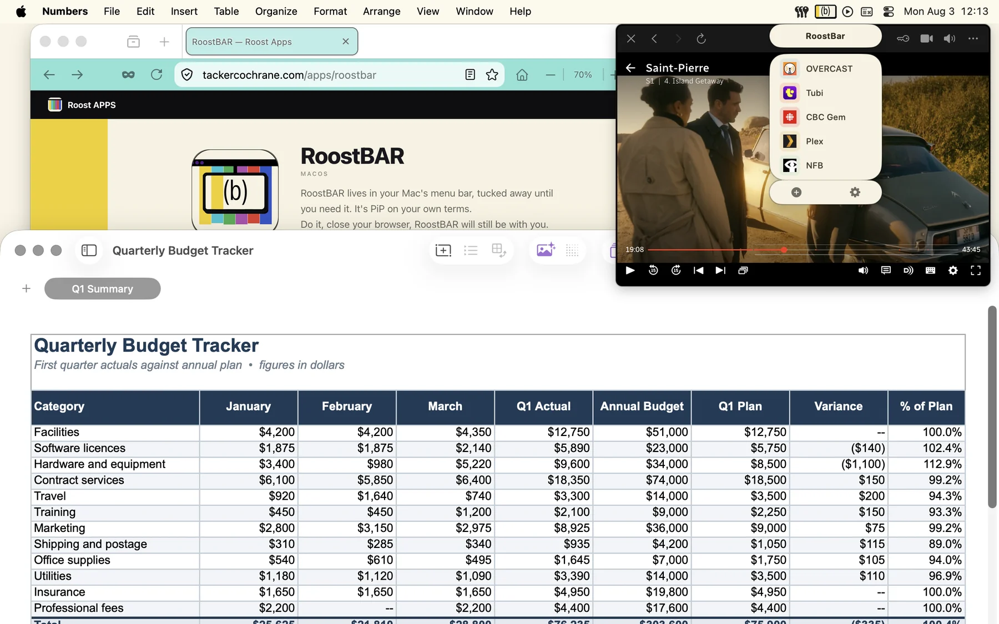Toggle reader view in the address bar

click(470, 74)
